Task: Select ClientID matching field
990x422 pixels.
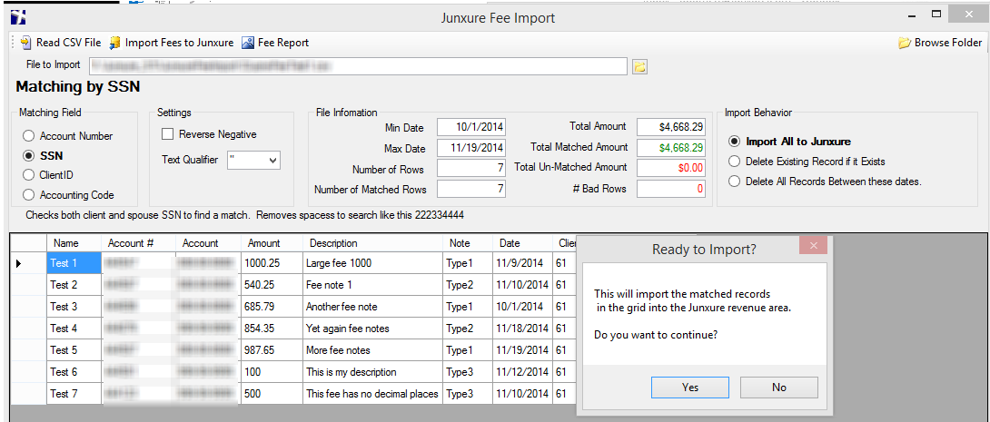Action: click(28, 175)
